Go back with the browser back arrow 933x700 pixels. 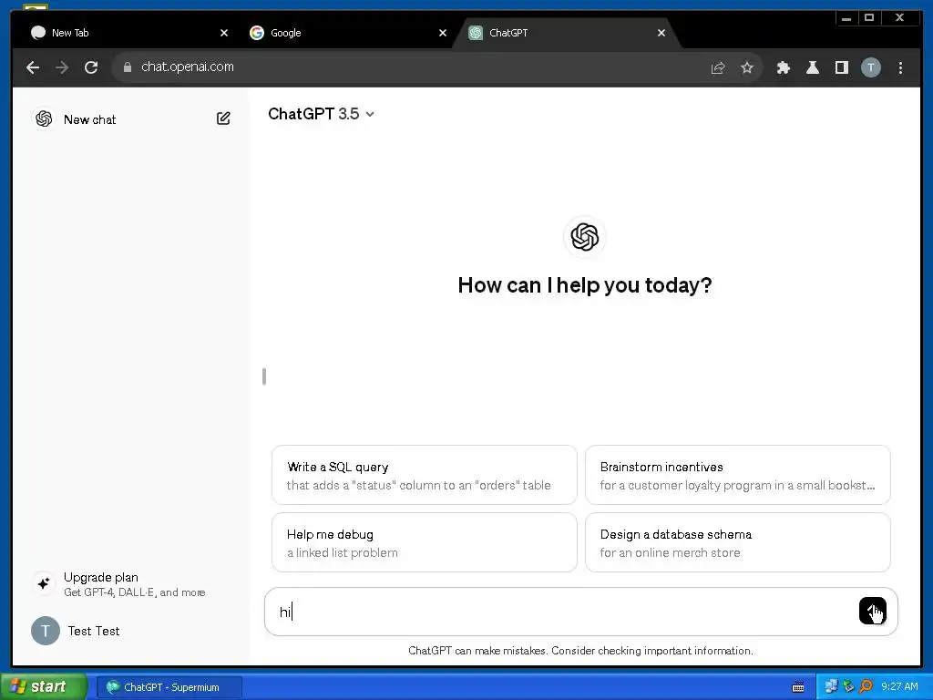click(x=33, y=67)
